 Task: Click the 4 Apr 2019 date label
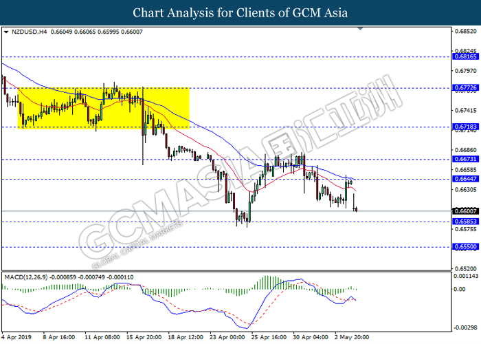point(16,337)
